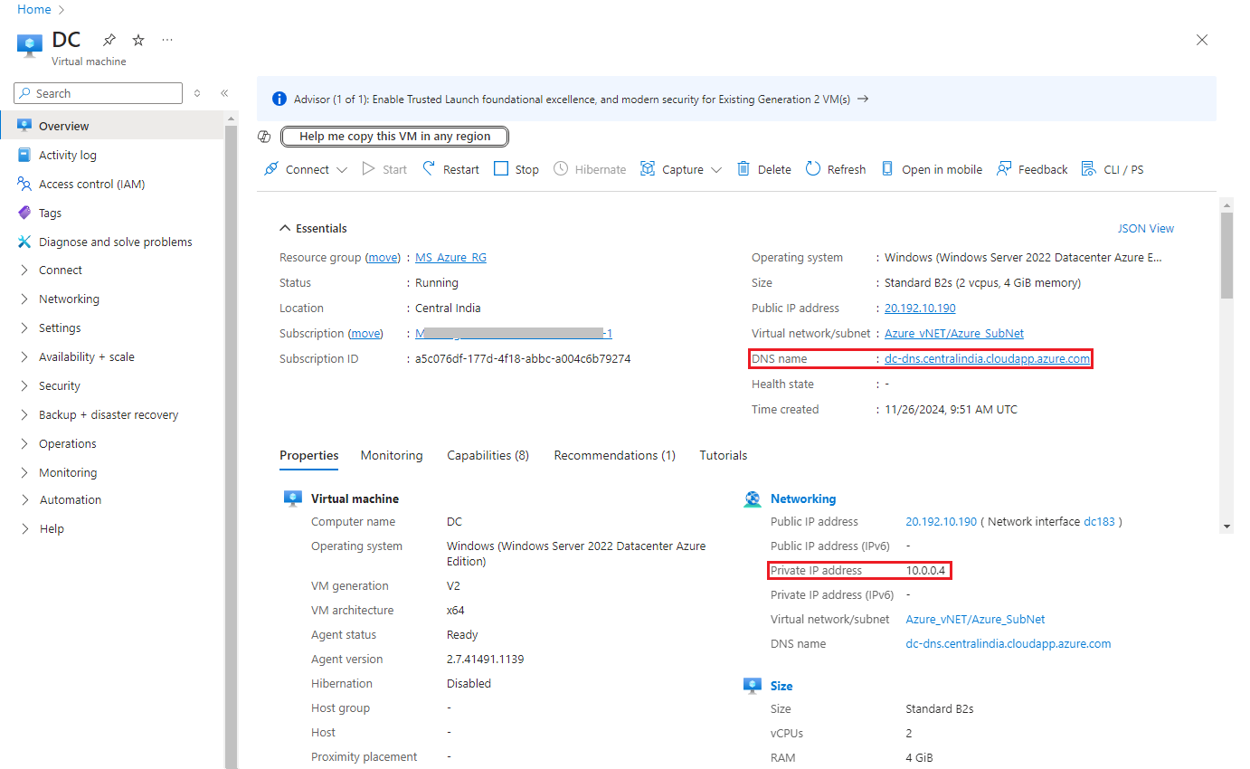Open the JSON View link
The width and height of the screenshot is (1250, 769).
[1146, 229]
